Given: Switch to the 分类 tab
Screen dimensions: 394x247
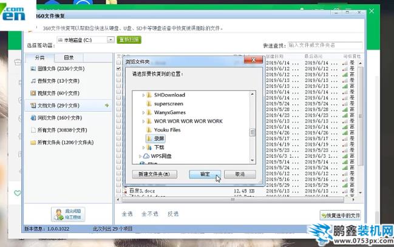Looking at the screenshot, I should pos(39,58).
